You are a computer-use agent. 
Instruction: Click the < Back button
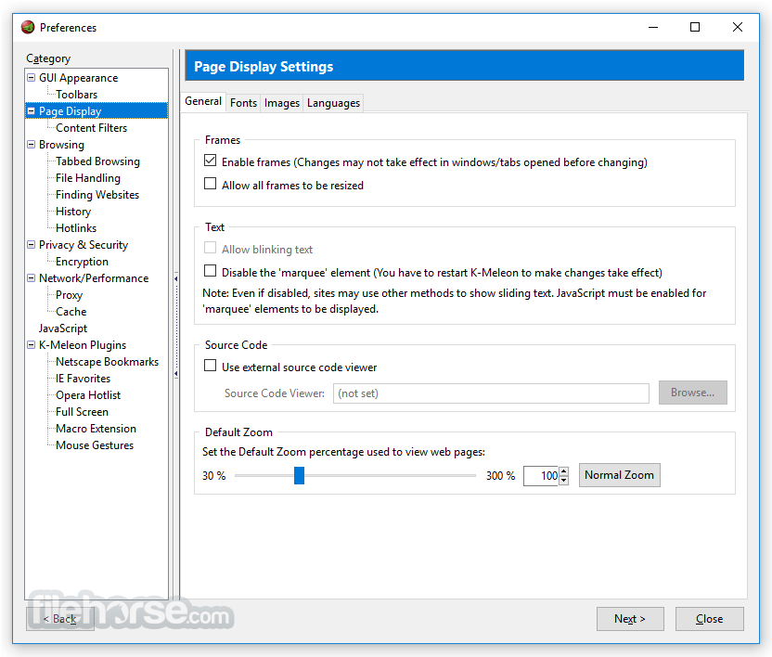click(x=60, y=619)
